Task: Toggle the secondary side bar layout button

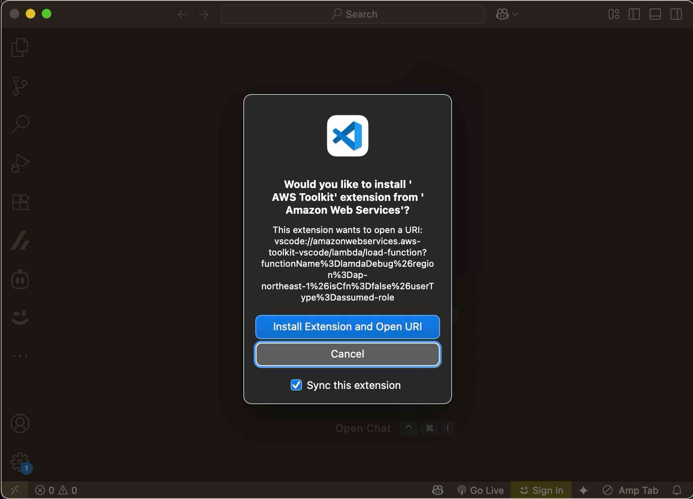Action: (x=676, y=14)
